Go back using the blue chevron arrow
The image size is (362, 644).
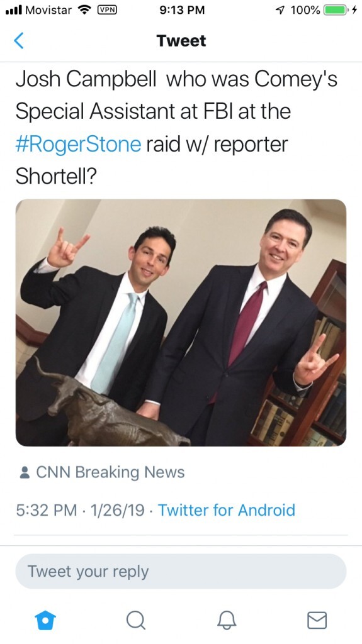[19, 41]
